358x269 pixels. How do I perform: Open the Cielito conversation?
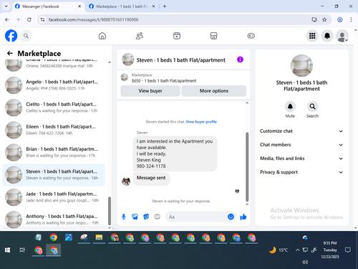tap(54, 108)
